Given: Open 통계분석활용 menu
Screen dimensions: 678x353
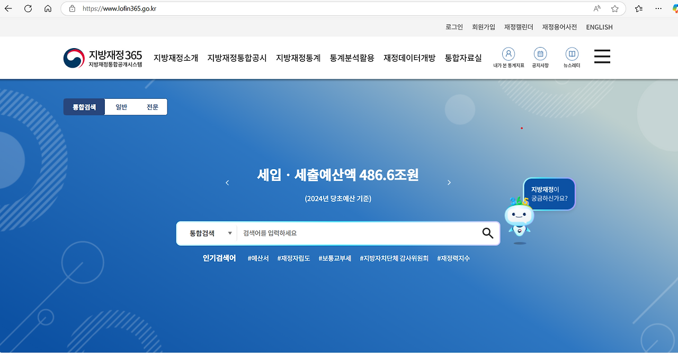Looking at the screenshot, I should [x=352, y=58].
